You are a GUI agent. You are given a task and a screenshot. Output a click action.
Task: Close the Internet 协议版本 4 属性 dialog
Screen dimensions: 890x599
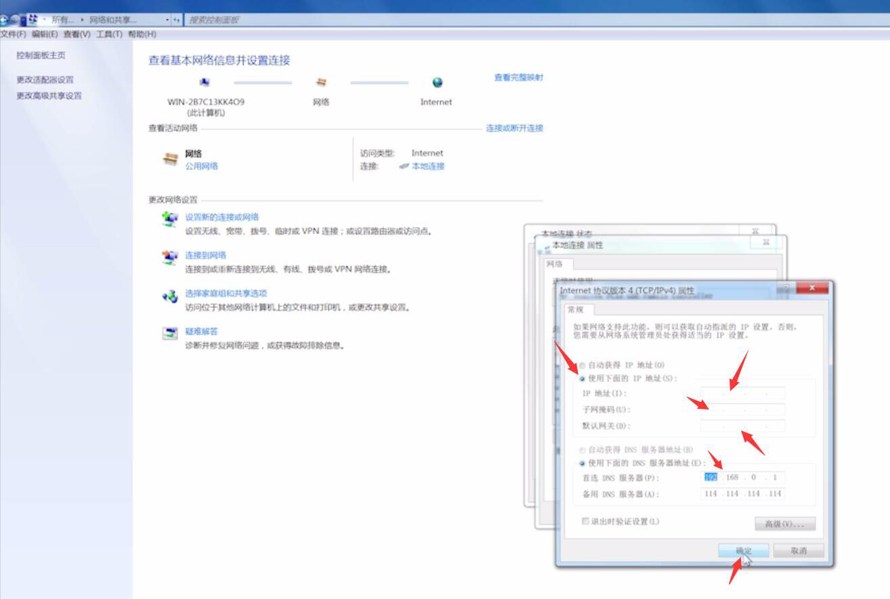tap(811, 288)
